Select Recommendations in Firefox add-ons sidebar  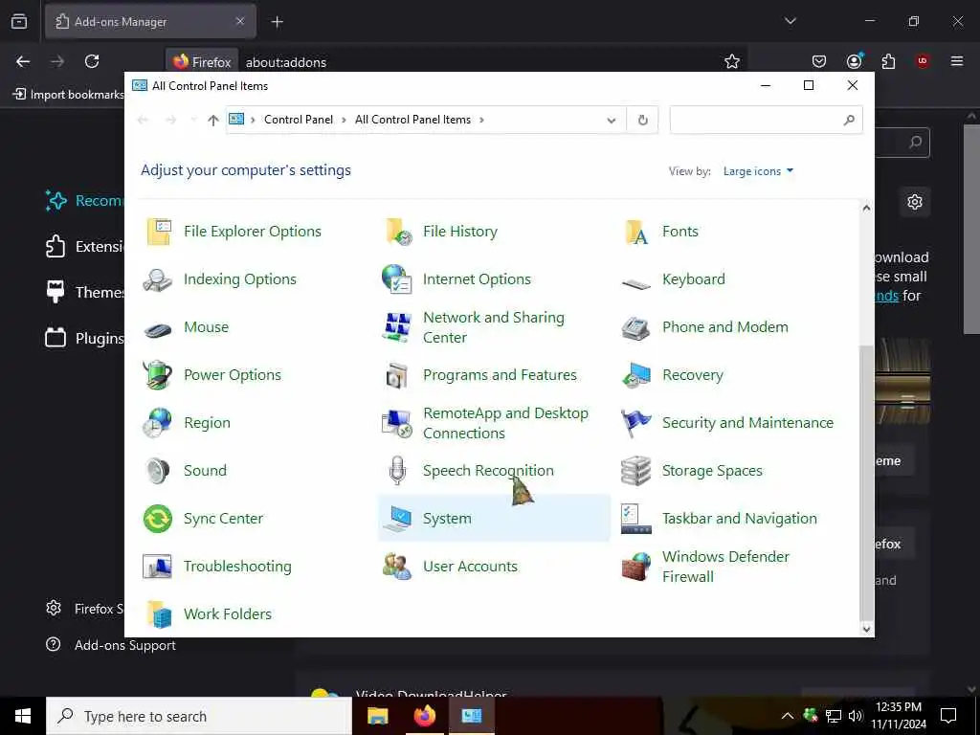coord(85,201)
